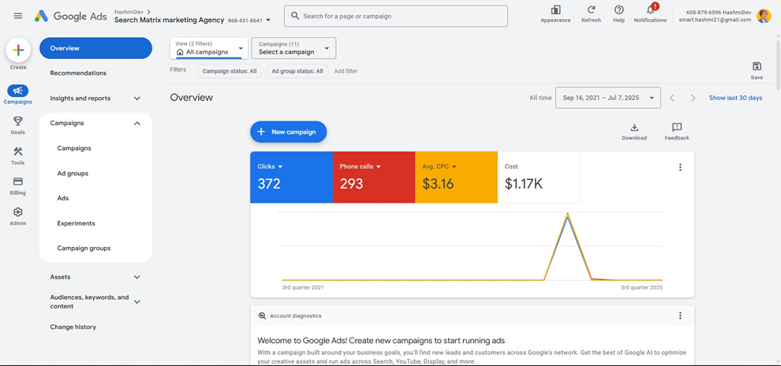Open Ad groups page
781x366 pixels.
click(73, 174)
